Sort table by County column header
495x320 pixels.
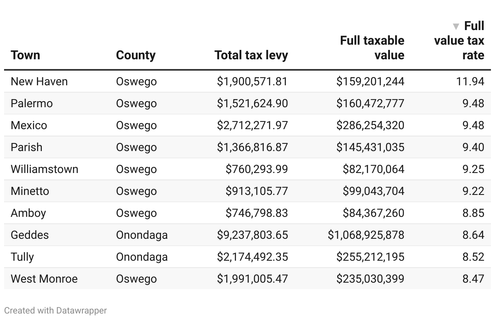(136, 55)
